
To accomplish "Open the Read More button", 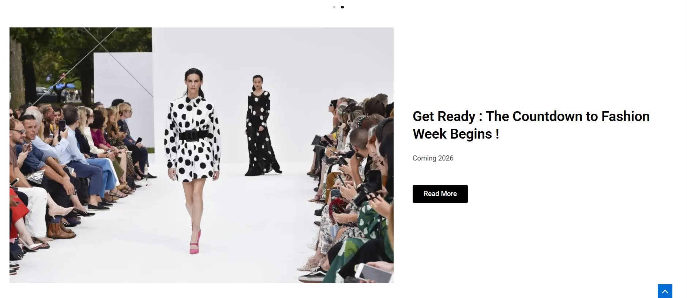I will coord(440,194).
